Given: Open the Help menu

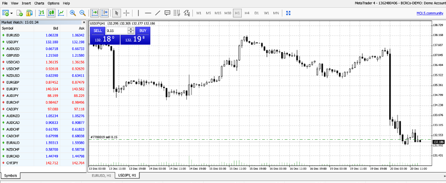Looking at the screenshot, I should (x=66, y=3).
